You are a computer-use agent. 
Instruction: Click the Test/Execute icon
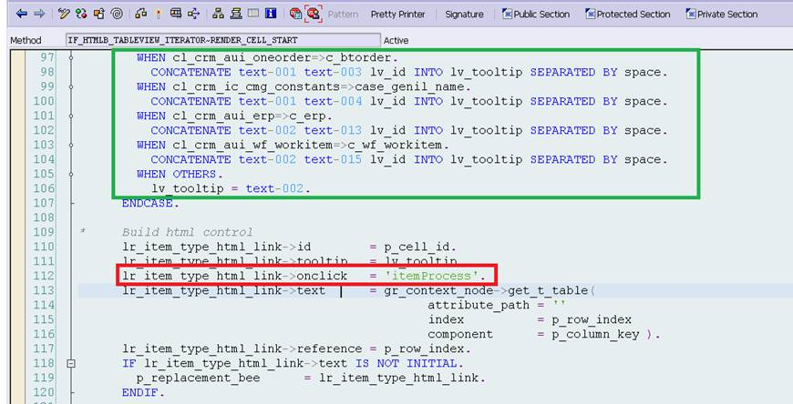click(176, 14)
